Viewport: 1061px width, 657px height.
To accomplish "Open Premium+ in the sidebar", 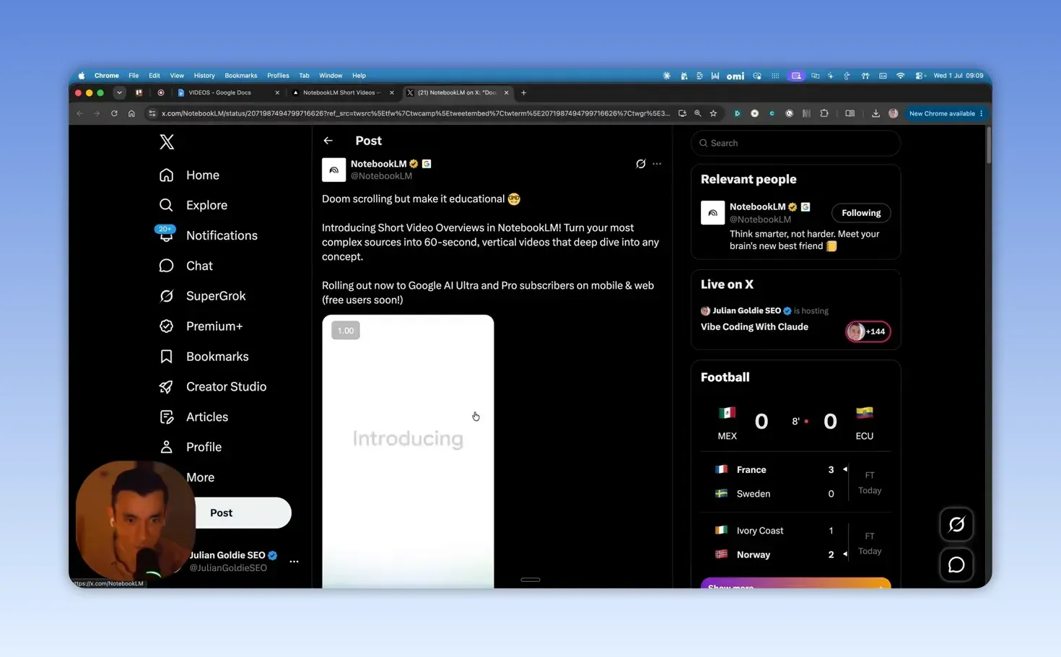I will tap(201, 326).
